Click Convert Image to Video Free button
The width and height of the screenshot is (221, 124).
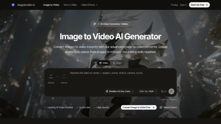[x=139, y=107]
